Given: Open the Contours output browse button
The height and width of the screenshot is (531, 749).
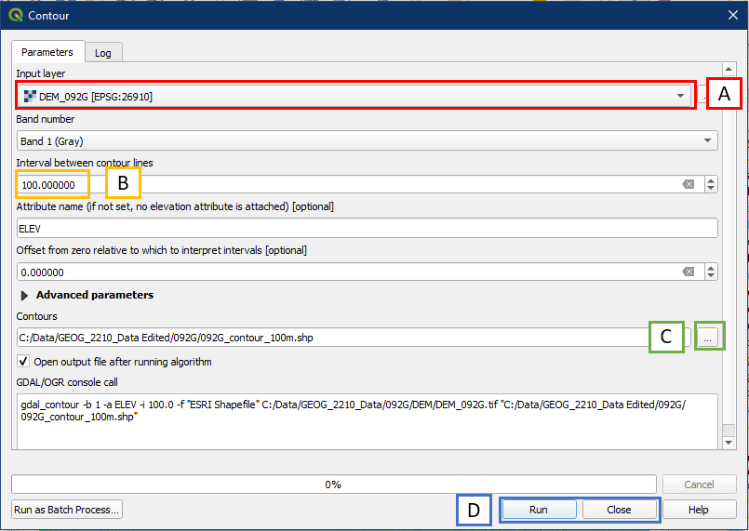Looking at the screenshot, I should (709, 339).
